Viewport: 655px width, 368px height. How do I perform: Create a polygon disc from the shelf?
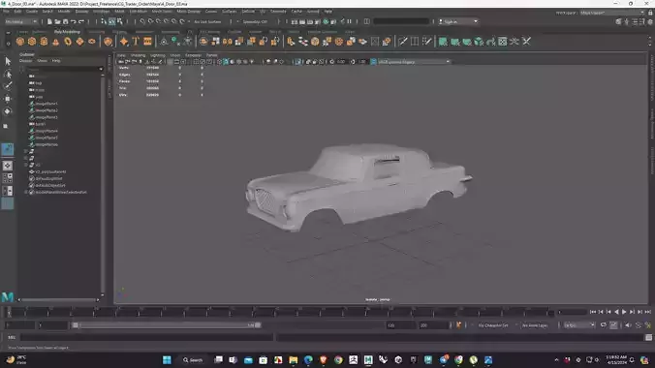pos(92,42)
